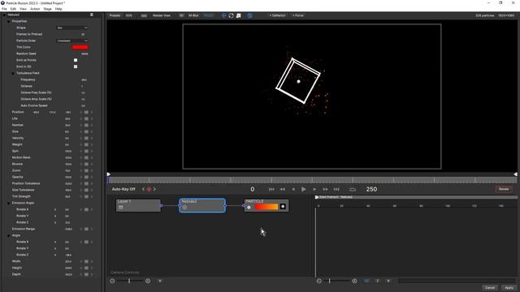Toggle the keyframe box for Size

click(86, 131)
